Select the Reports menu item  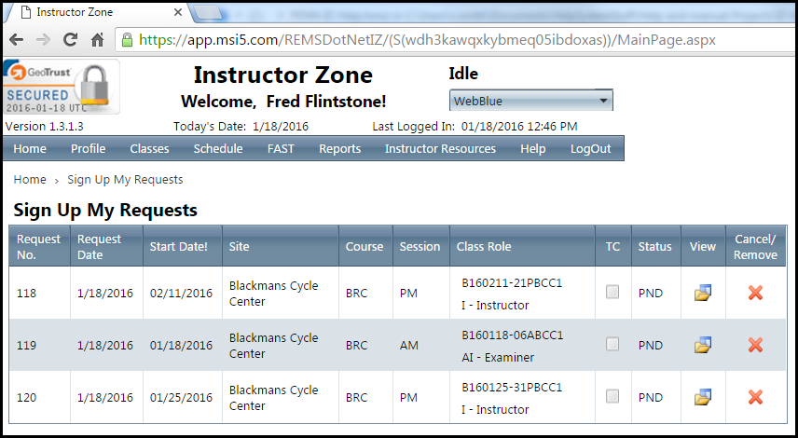339,149
